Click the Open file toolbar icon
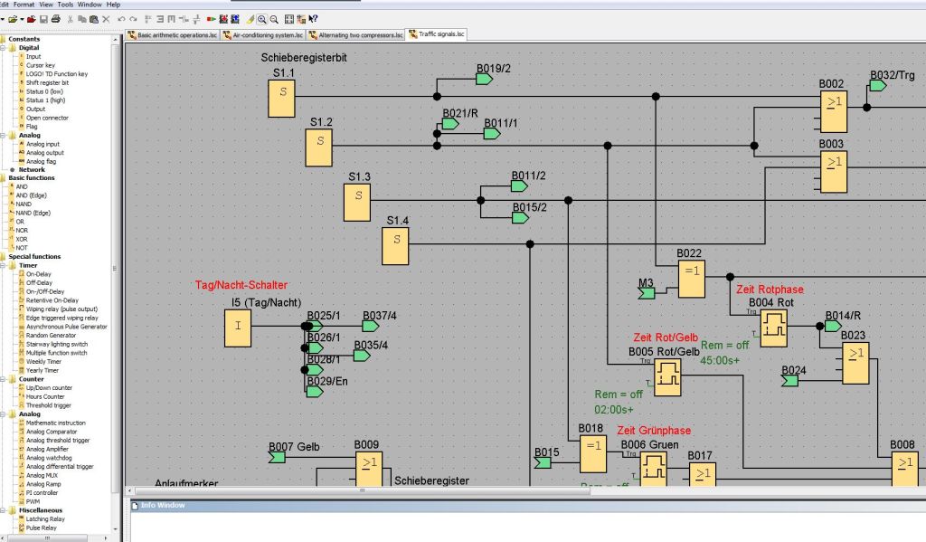 pyautogui.click(x=12, y=20)
